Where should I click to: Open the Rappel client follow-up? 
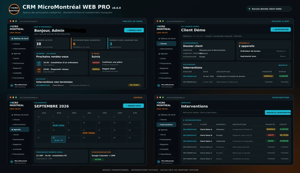coord(109,69)
